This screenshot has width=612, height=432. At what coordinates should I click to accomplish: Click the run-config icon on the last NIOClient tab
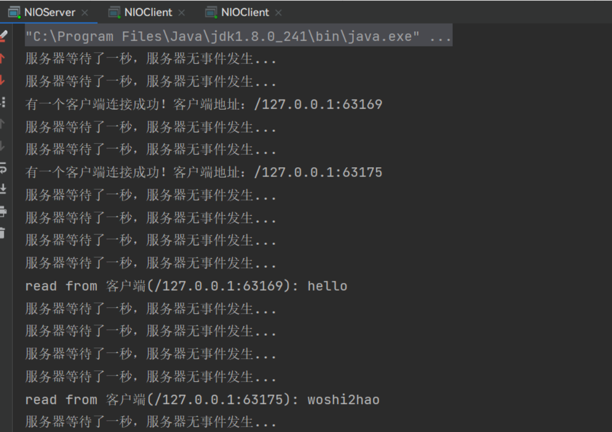[x=211, y=12]
